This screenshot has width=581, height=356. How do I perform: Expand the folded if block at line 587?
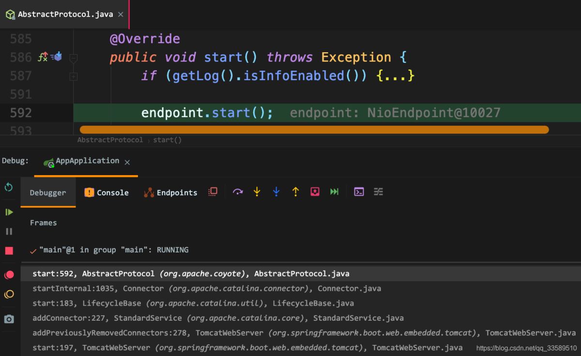tap(74, 76)
